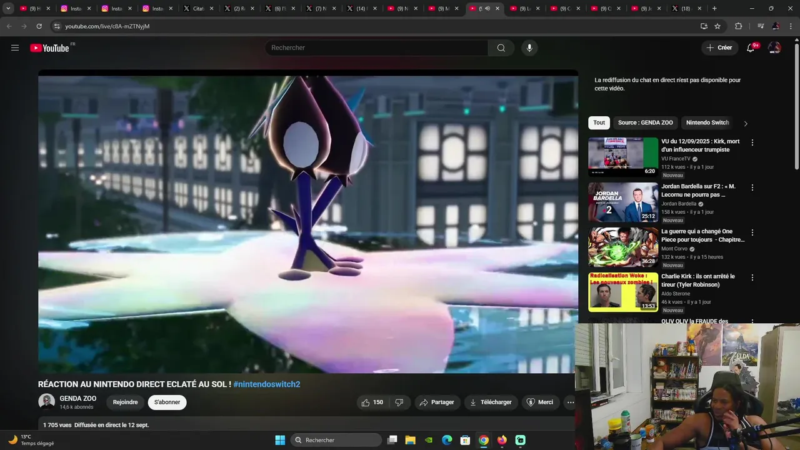
Task: Focus the YouTube Rechercher search field
Action: tap(377, 47)
